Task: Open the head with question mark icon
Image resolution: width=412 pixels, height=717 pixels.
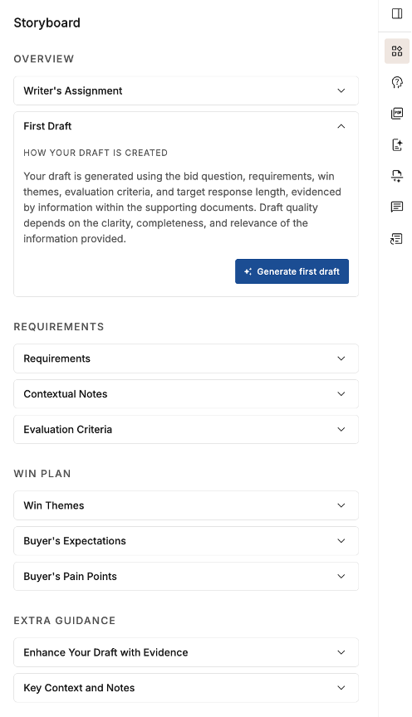Action: [397, 82]
